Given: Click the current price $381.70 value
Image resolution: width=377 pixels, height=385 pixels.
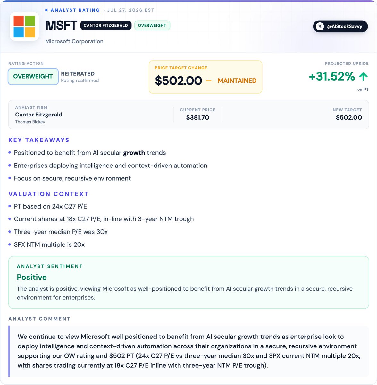Looking at the screenshot, I should click(x=197, y=117).
